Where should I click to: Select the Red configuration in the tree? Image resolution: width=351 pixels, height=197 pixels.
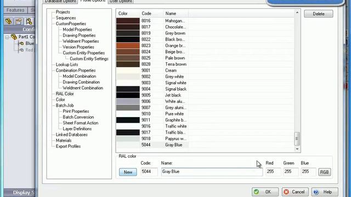pos(29,50)
